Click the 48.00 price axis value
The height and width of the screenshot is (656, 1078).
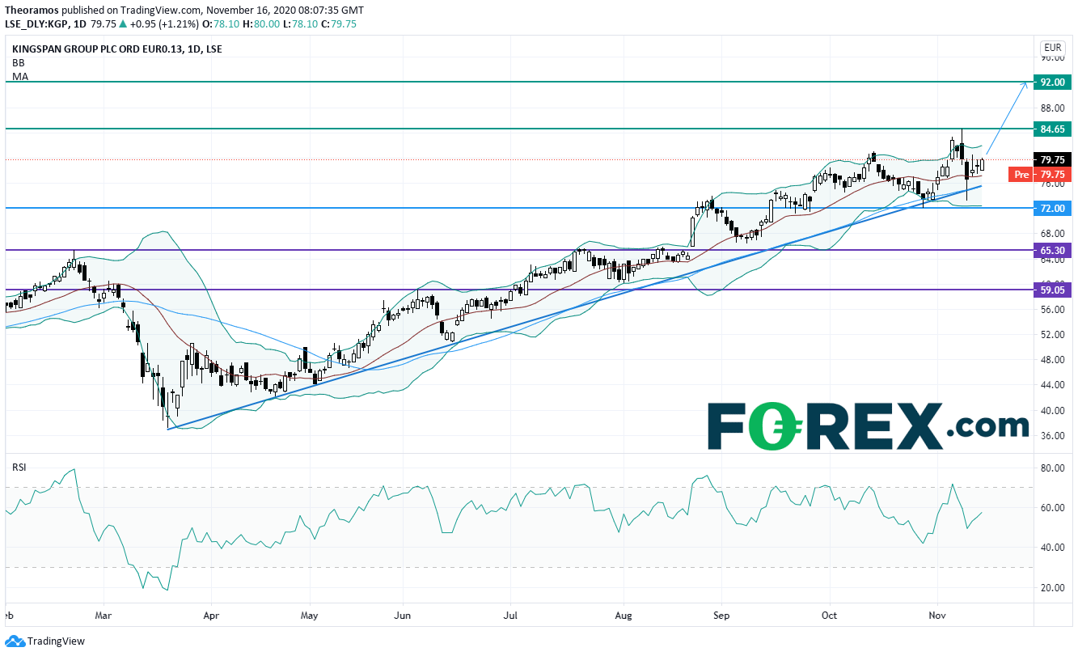pyautogui.click(x=1051, y=360)
